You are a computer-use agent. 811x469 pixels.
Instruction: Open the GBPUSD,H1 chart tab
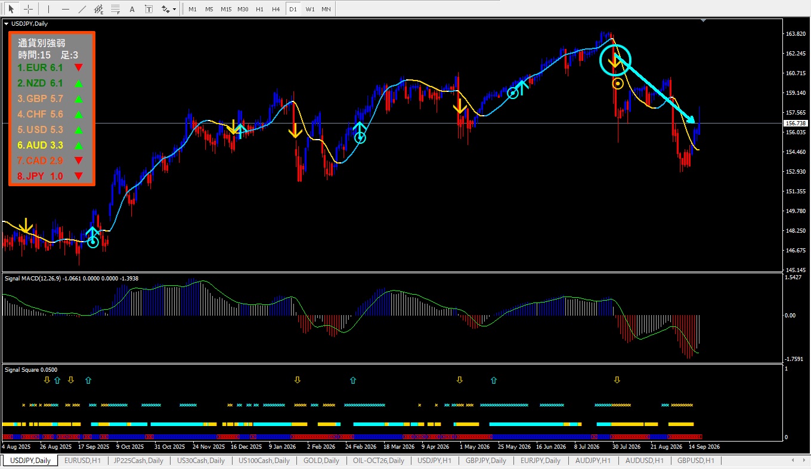coord(695,461)
